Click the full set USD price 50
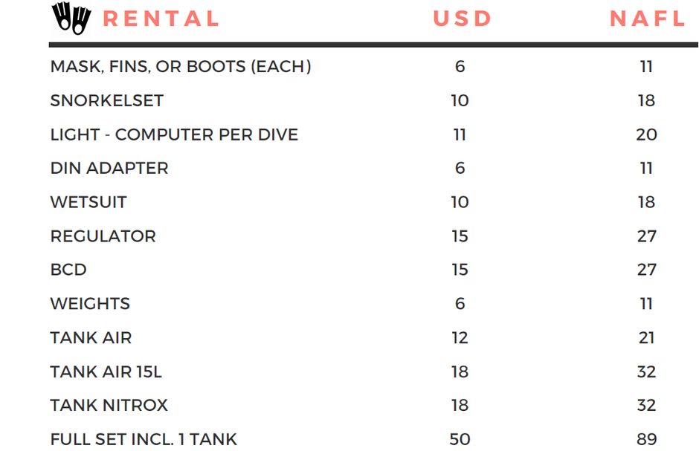 460,439
